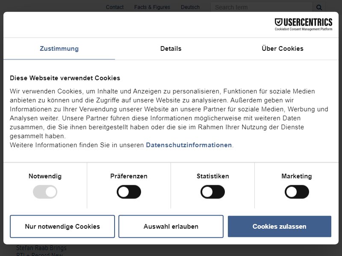Toggle the Notwendig cookies switch

point(45,192)
